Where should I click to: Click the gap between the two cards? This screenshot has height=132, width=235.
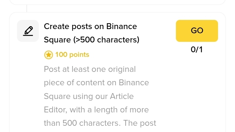(x=117, y=8)
